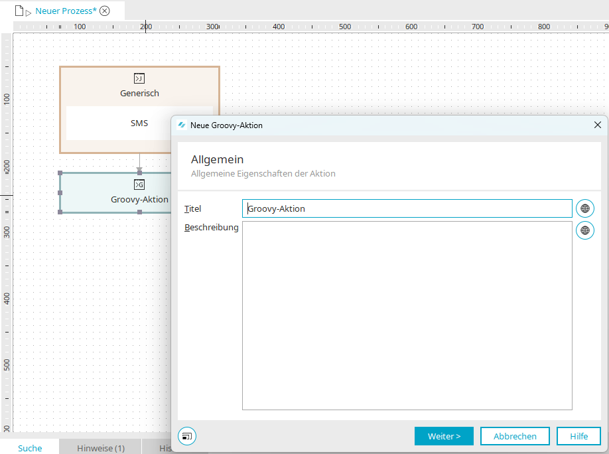Click inside the Beschreibung text area
Screen dimensions: 609x454
click(x=407, y=316)
